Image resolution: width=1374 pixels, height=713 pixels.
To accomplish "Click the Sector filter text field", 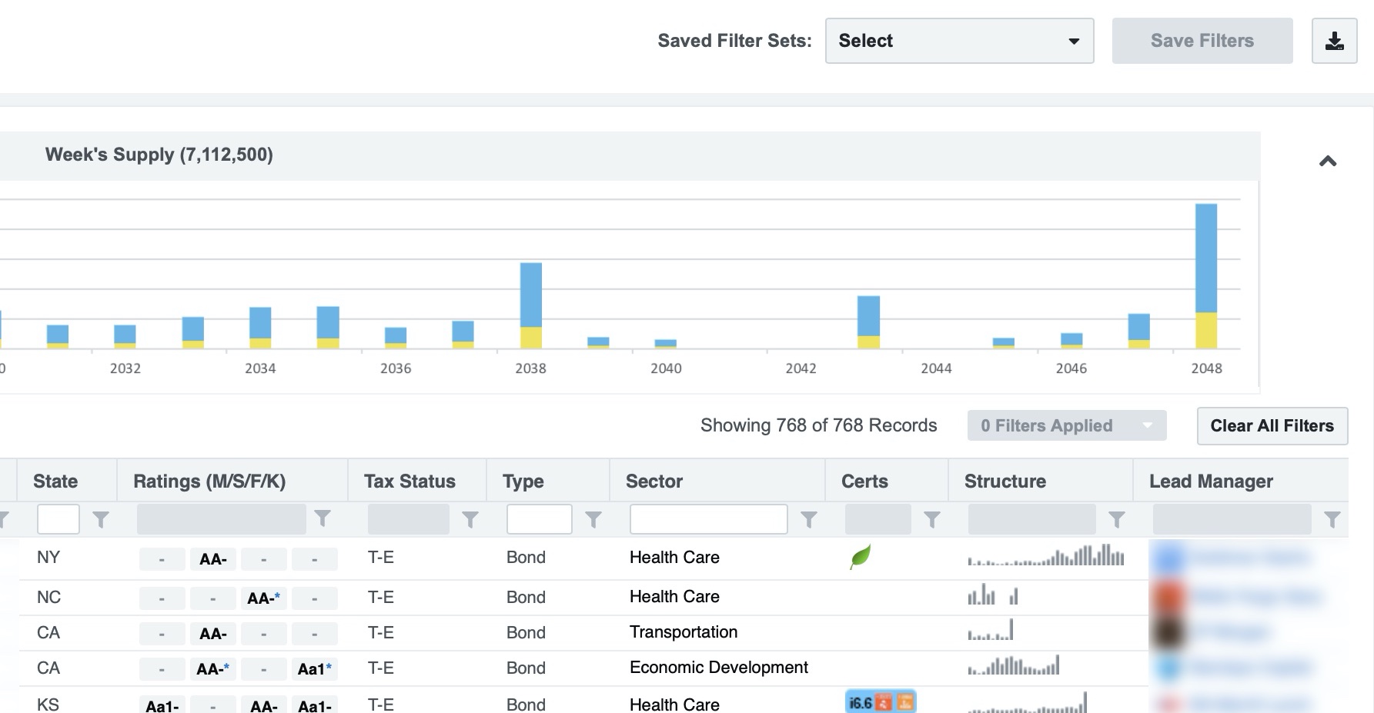I will pos(708,519).
